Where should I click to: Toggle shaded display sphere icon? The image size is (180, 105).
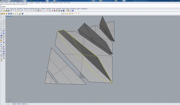(59, 11)
